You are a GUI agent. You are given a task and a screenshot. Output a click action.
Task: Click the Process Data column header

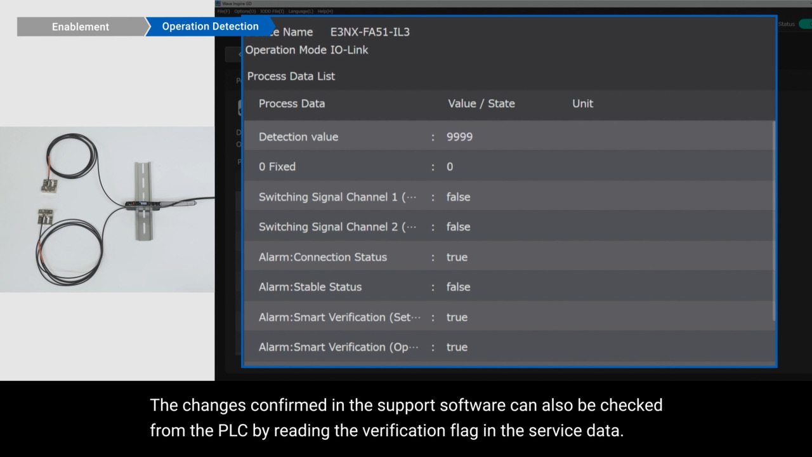292,103
